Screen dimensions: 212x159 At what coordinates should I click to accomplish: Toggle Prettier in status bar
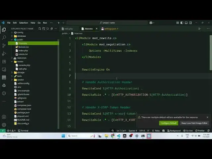[200, 131]
